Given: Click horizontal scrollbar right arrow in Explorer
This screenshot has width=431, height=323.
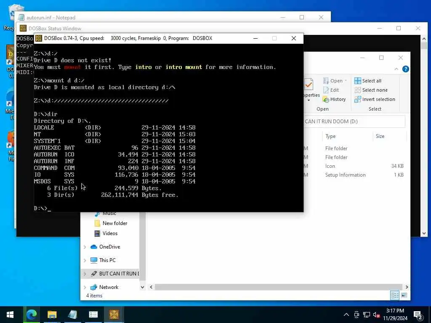Looking at the screenshot, I should [x=407, y=287].
